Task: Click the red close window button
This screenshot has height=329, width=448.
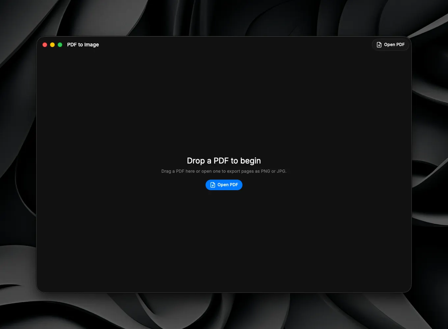Action: click(45, 45)
